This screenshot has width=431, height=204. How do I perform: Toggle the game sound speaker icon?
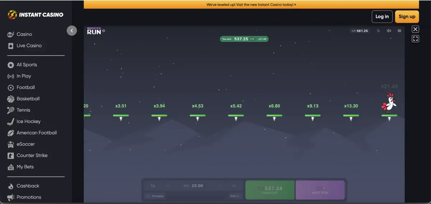coord(389,31)
